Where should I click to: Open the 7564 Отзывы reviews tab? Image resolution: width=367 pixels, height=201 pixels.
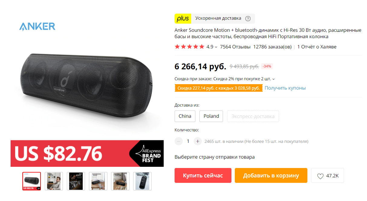click(x=235, y=47)
